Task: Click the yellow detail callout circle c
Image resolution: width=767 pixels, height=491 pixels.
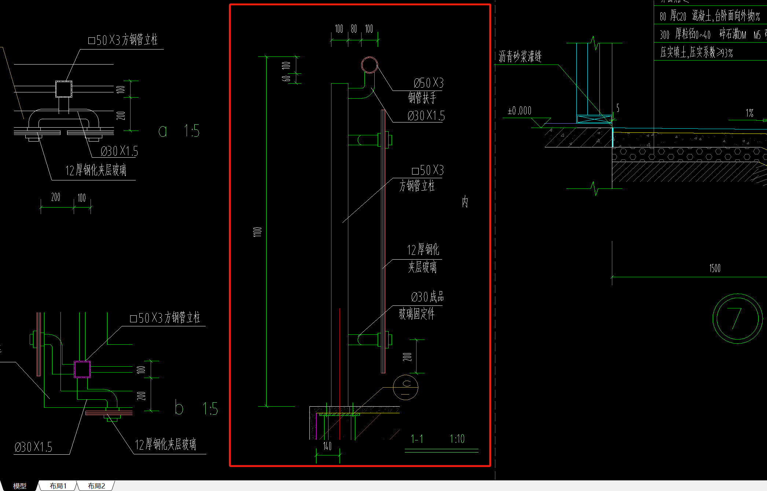Action: point(405,387)
